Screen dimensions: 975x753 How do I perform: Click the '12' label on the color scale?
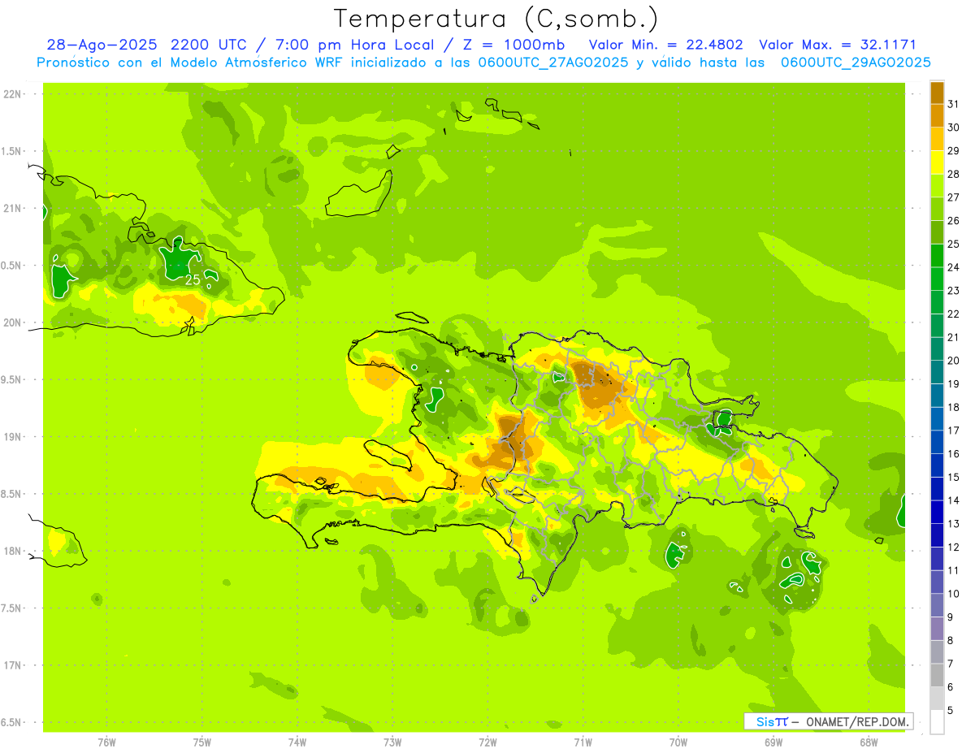click(954, 547)
